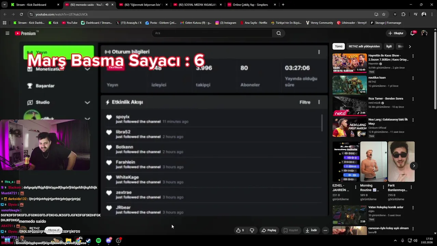Open options for Vatan Roleplay komik anlar

(x=413, y=207)
